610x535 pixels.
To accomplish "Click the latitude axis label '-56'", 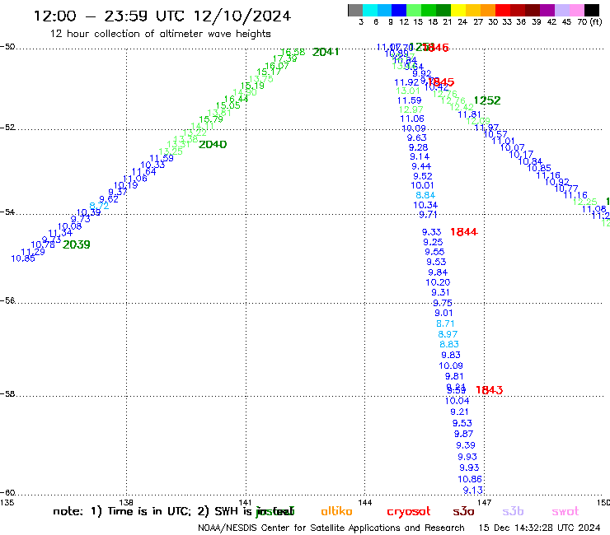I will pos(7,300).
